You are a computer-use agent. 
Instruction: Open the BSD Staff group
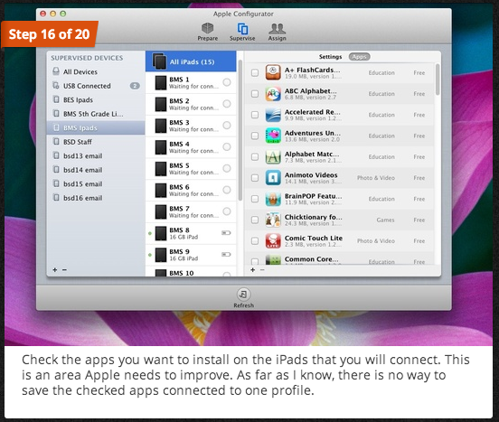pos(96,142)
